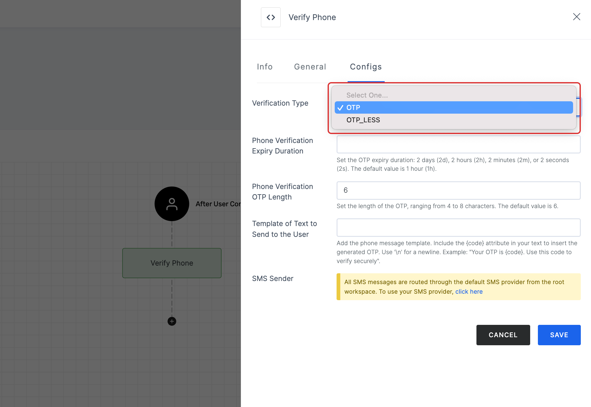Click the Verify Phone panel title
Screen dimensions: 591x407
[312, 17]
